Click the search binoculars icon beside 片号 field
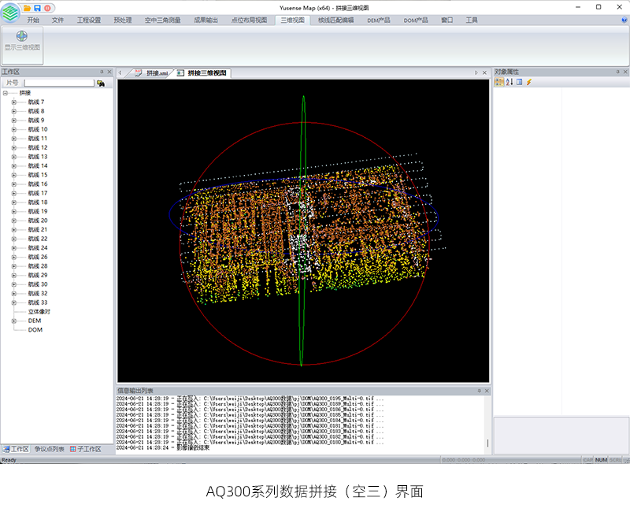 point(101,83)
